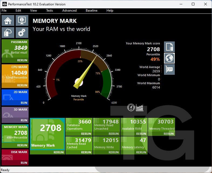This screenshot has height=173, width=212.
Task: Rerun the Memory Write test
Action: click(x=114, y=152)
